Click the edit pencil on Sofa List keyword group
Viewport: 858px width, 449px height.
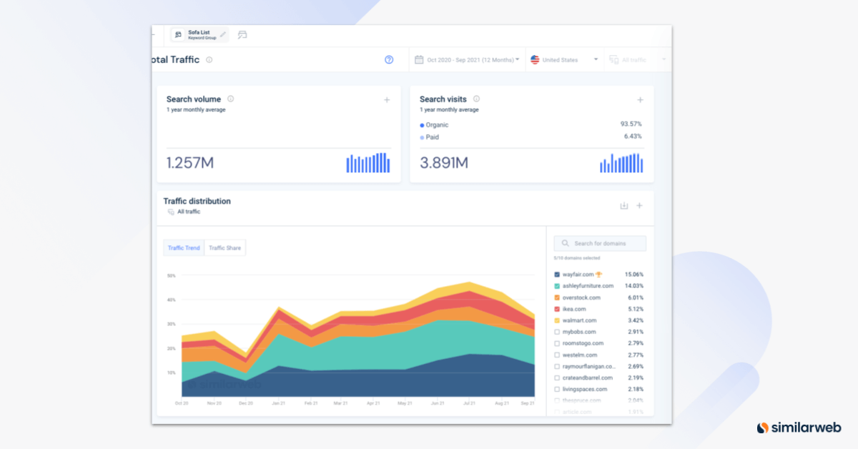(x=222, y=34)
